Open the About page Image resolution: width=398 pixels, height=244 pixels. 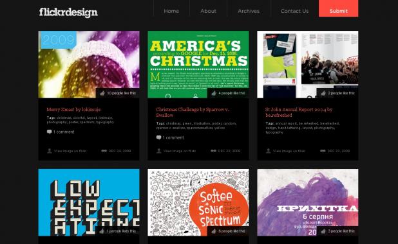click(x=208, y=11)
